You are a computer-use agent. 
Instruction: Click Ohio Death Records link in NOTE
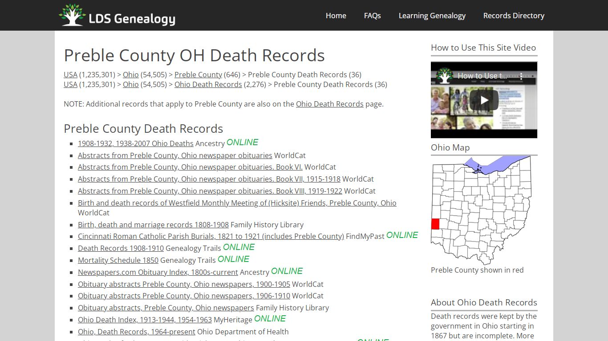coord(329,104)
